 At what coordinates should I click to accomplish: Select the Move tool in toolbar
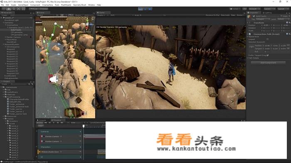[9, 9]
